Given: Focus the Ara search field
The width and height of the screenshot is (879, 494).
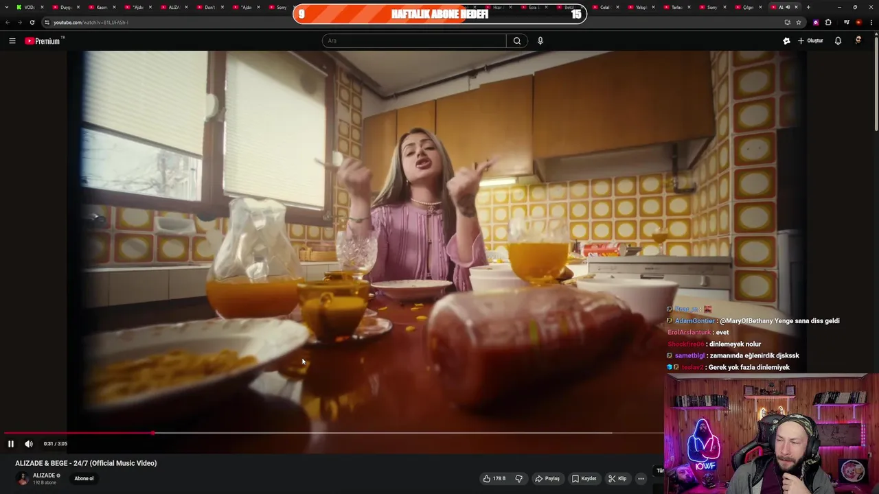Looking at the screenshot, I should (x=414, y=41).
